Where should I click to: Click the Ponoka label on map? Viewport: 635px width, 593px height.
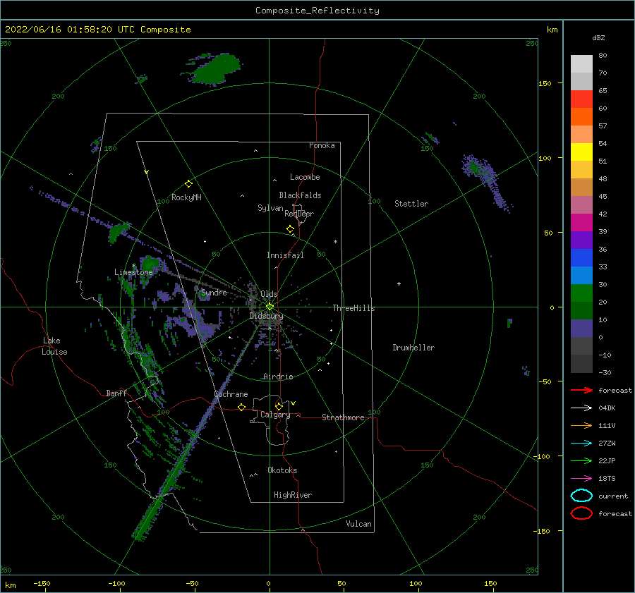point(322,145)
